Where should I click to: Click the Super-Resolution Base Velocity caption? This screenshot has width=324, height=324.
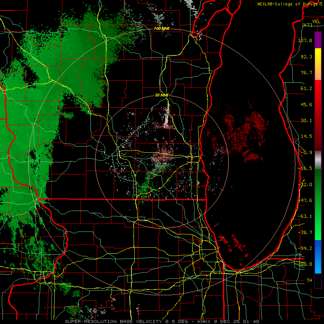point(162,321)
